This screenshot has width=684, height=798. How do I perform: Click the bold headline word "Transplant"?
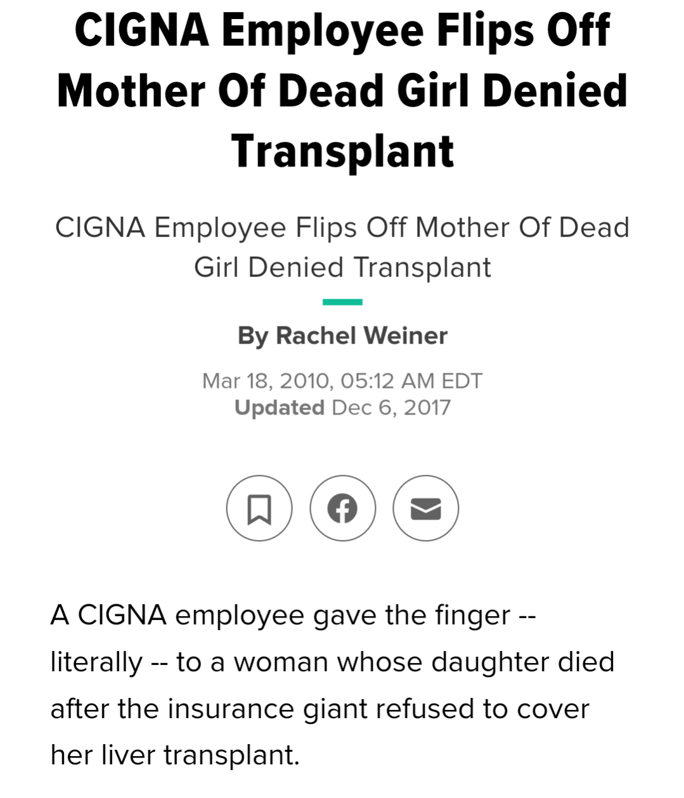click(342, 151)
